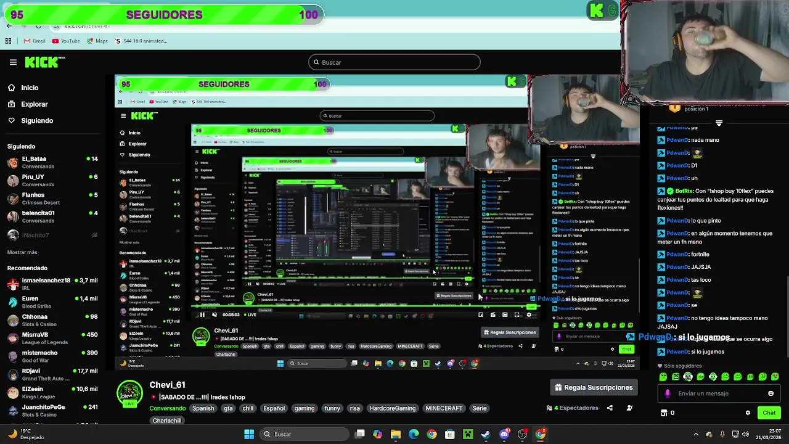Click the Chevi_61 LIVE avatar
Image resolution: width=789 pixels, height=444 pixels.
pos(129,394)
